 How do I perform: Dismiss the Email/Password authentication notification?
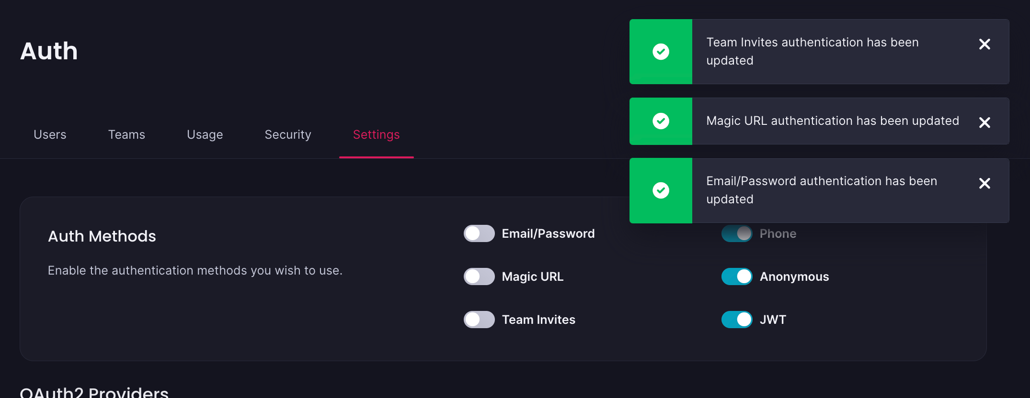point(984,183)
